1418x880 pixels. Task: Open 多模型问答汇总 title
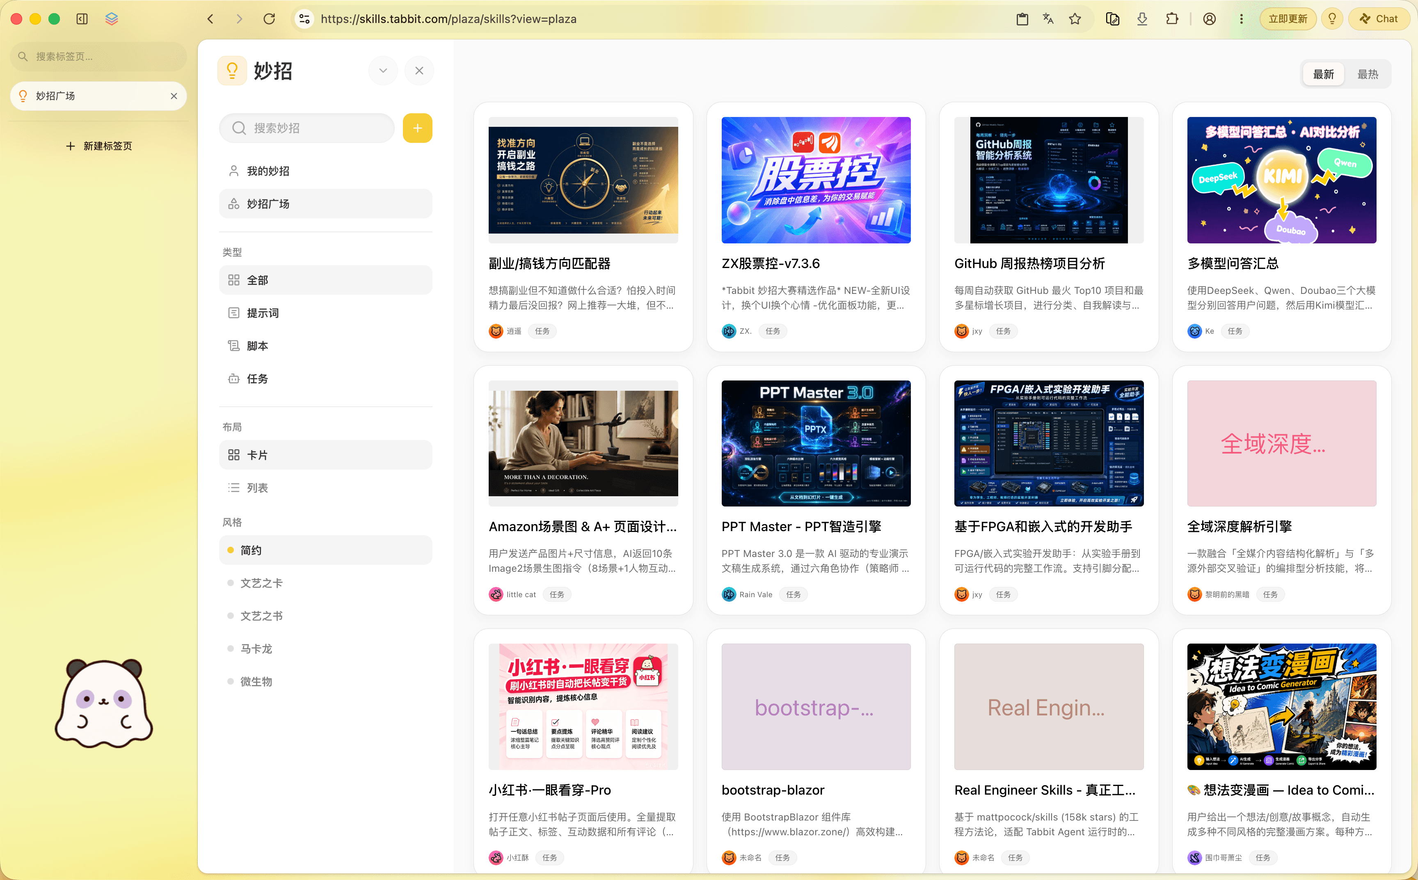(x=1233, y=264)
